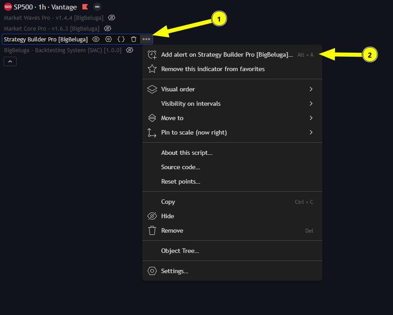The height and width of the screenshot is (315, 393).
Task: Unhide Market Core Pro indicator
Action: [108, 28]
